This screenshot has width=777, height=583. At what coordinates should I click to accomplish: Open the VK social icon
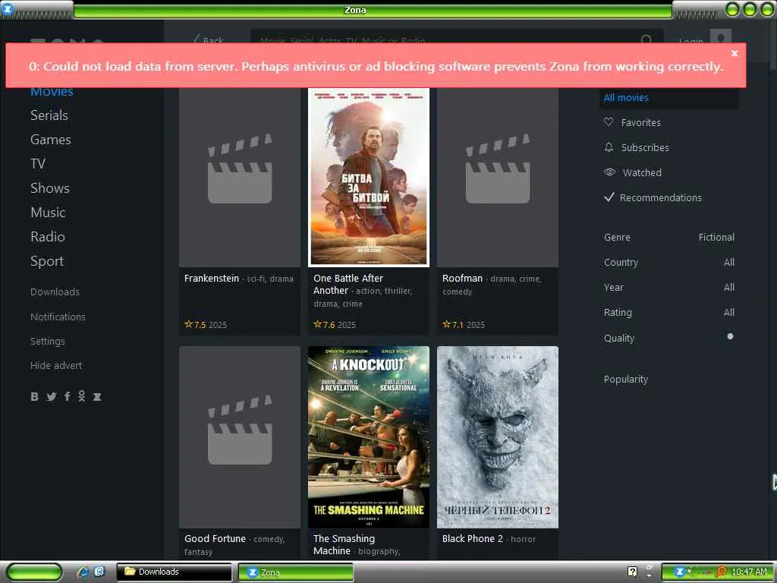click(34, 396)
